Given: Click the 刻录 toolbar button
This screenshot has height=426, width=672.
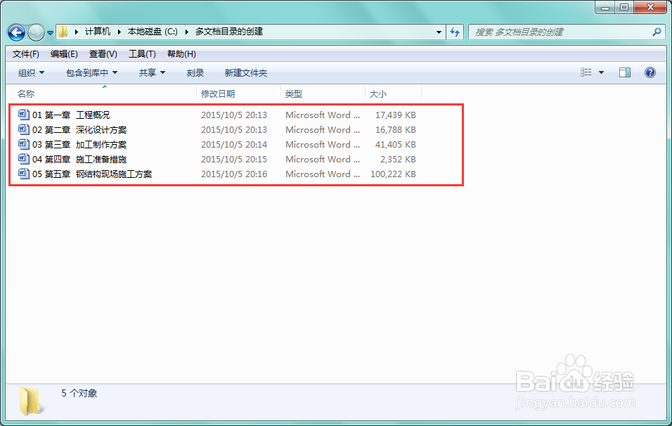Looking at the screenshot, I should pos(195,73).
